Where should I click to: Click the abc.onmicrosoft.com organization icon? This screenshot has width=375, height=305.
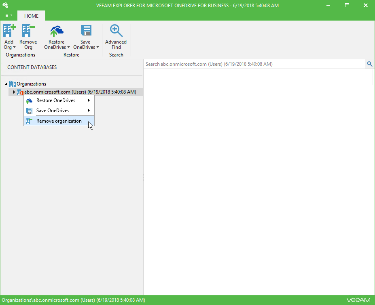20,92
